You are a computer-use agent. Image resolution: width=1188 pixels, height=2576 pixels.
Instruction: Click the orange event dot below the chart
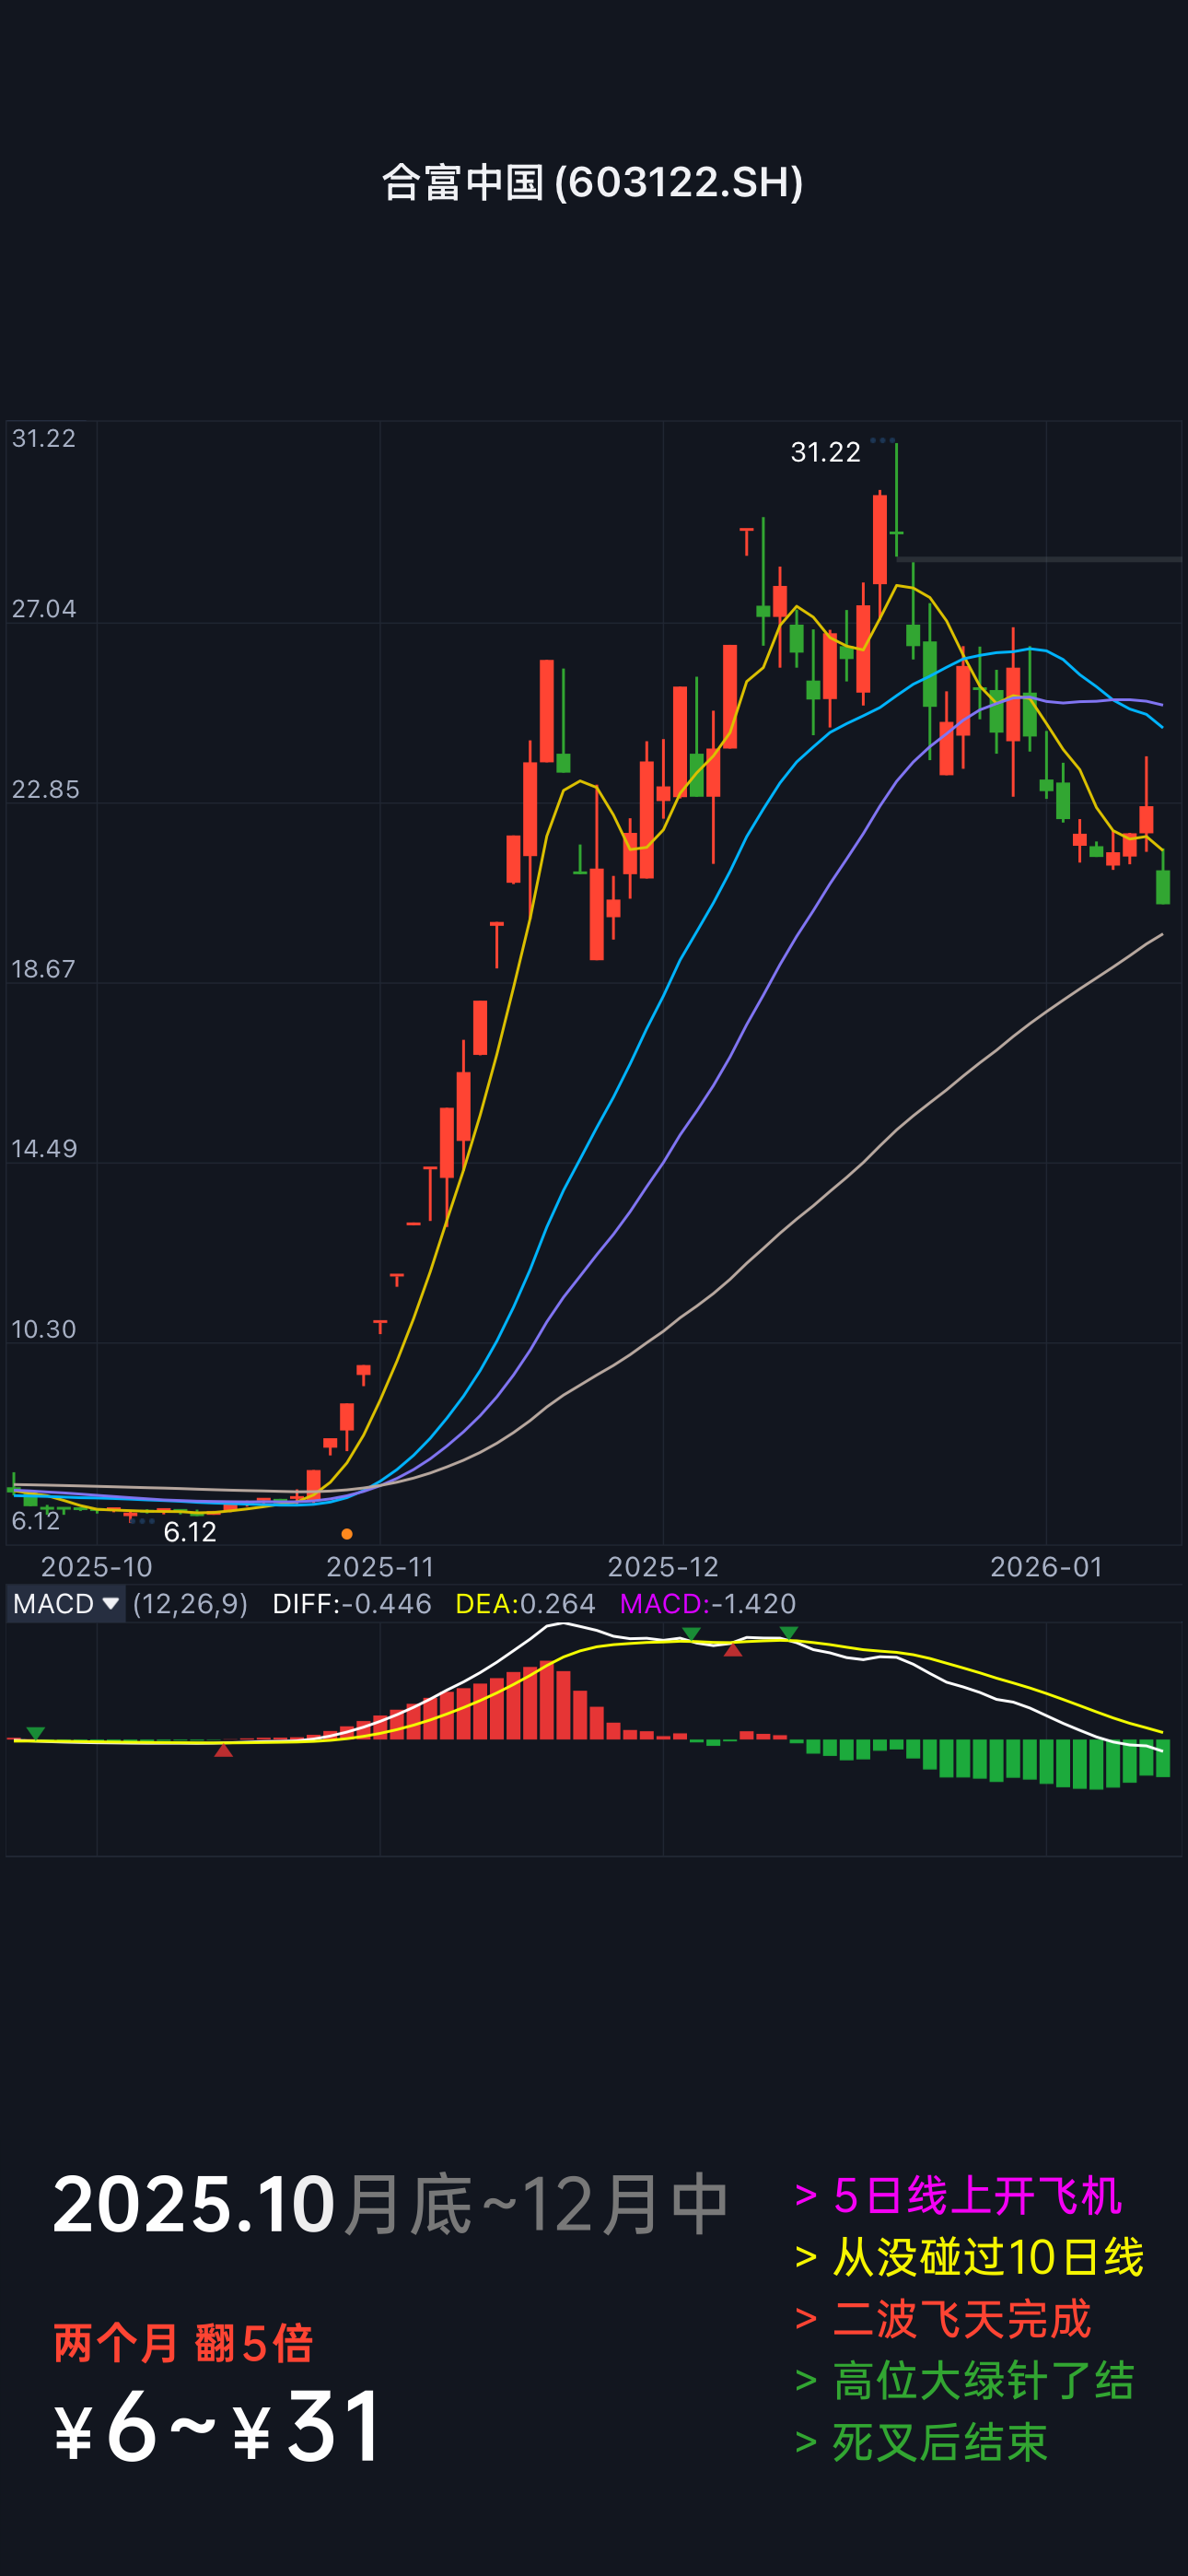click(347, 1534)
